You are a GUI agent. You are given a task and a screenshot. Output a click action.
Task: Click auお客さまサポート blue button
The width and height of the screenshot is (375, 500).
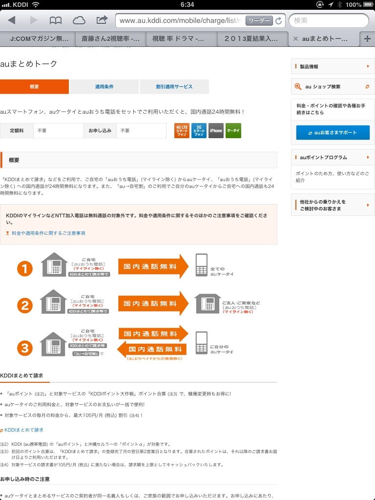(333, 133)
